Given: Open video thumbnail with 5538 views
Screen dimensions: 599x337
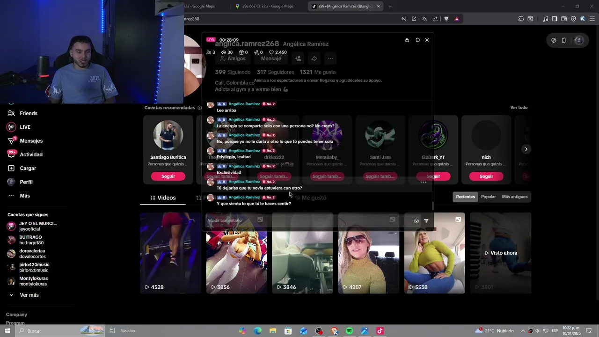Looking at the screenshot, I should (x=435, y=253).
